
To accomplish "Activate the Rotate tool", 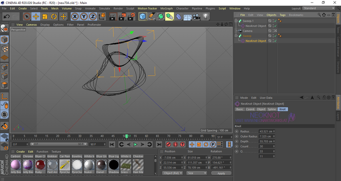I will [x=54, y=16].
